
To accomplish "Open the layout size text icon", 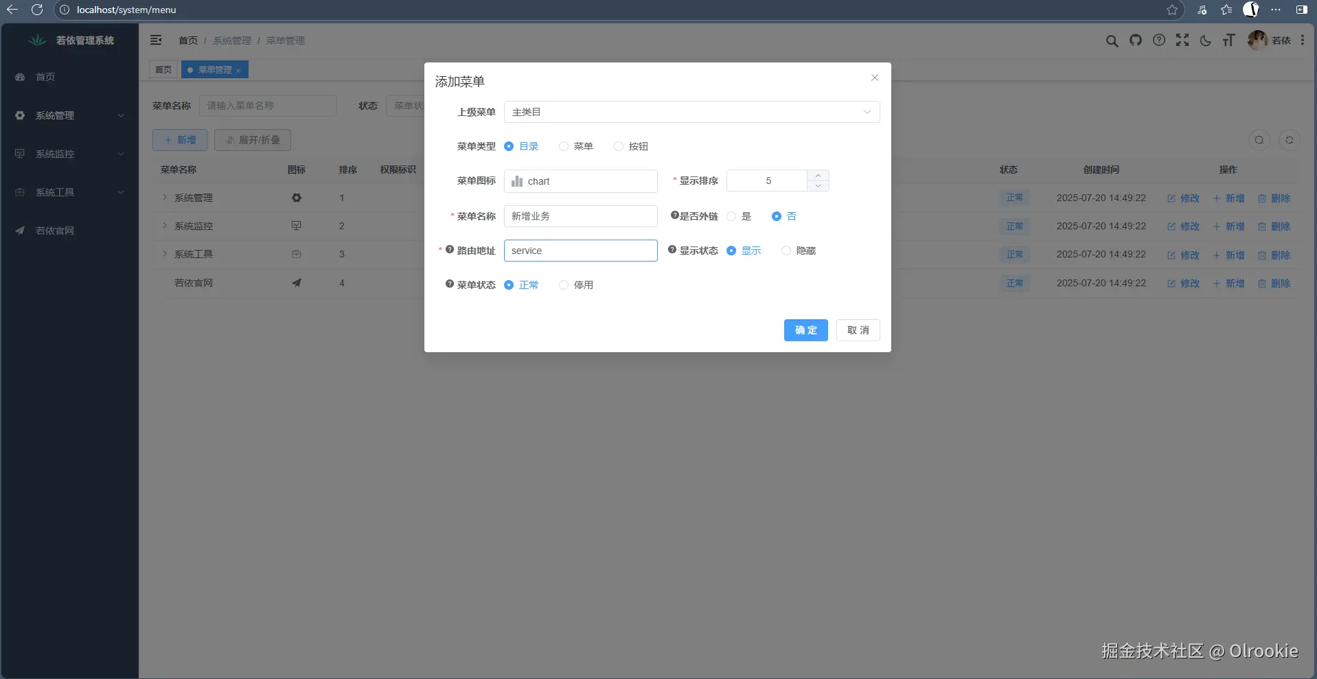I will click(1229, 41).
